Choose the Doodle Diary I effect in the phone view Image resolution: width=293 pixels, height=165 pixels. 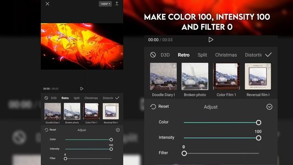[x=53, y=113]
